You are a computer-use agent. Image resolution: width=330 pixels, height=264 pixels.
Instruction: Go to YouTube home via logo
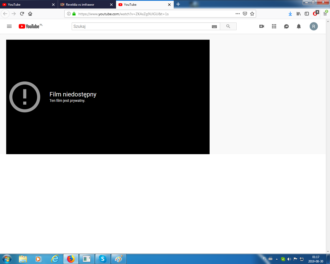tap(29, 26)
